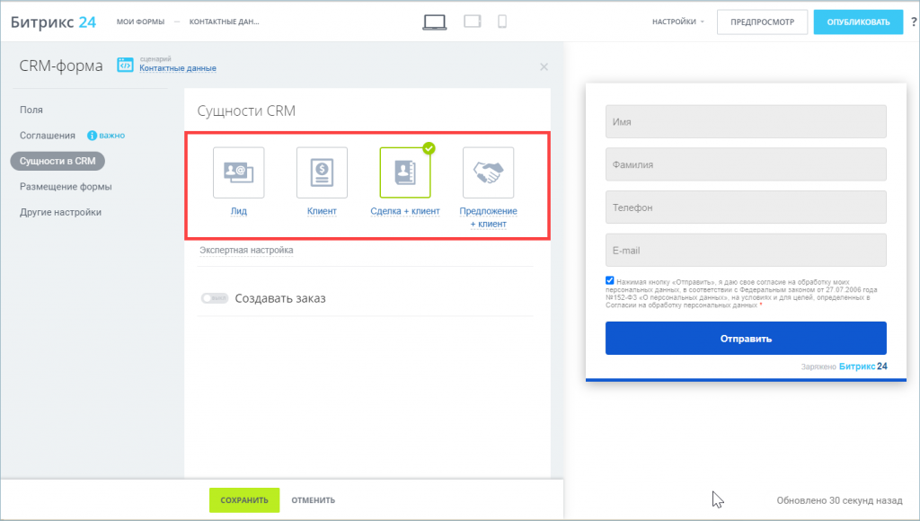Viewport: 920px width, 521px height.
Task: Submit the form with Отправить
Action: [x=746, y=338]
